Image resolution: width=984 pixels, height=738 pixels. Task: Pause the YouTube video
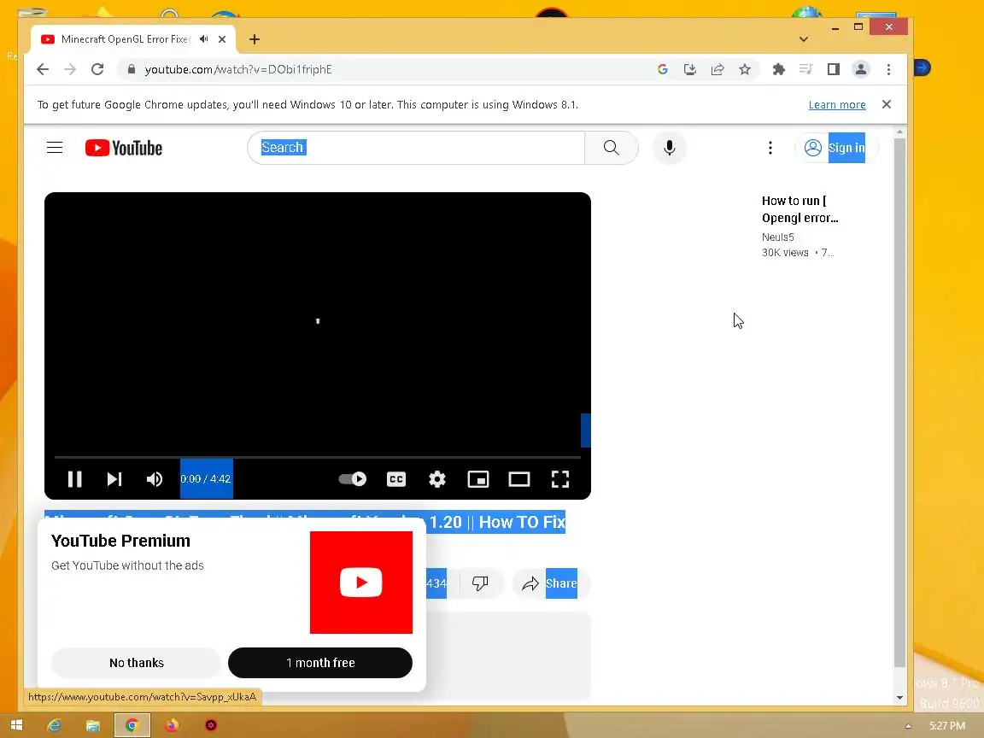click(x=74, y=479)
